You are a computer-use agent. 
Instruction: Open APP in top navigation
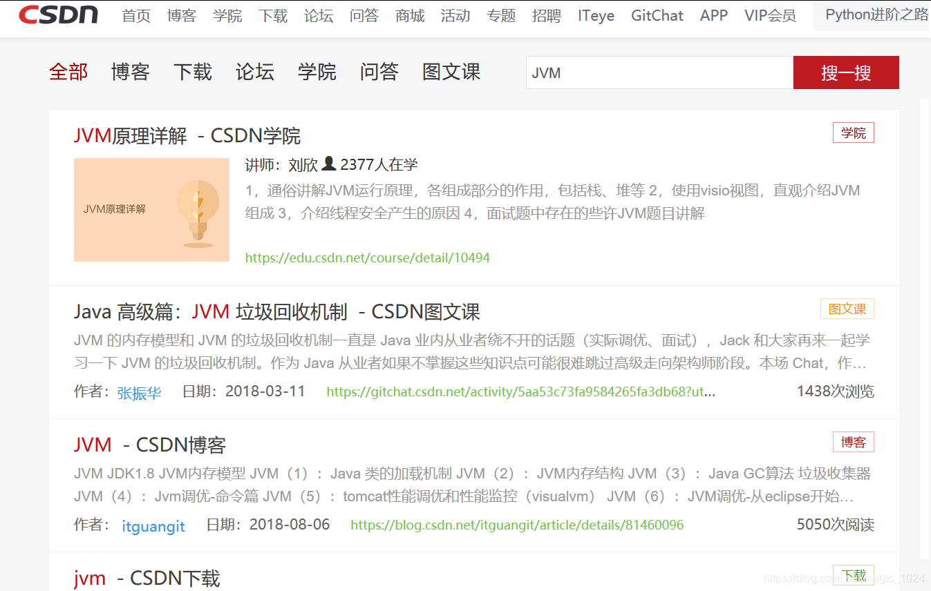(714, 15)
